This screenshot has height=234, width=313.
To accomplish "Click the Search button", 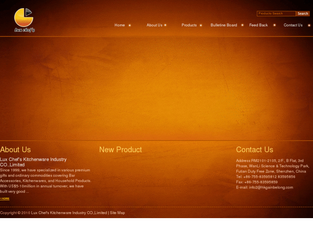I will pyautogui.click(x=303, y=14).
